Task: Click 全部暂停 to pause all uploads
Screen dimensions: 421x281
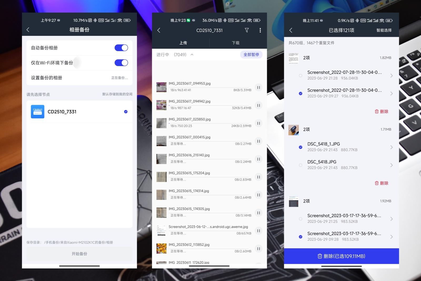Action: pos(251,55)
